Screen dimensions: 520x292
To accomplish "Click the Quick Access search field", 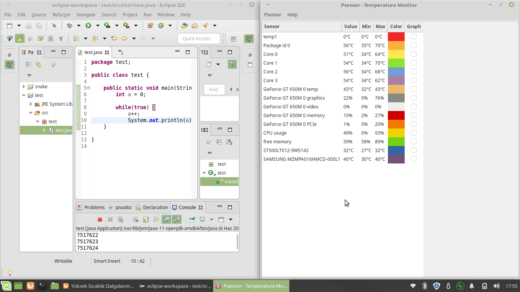I will pyautogui.click(x=199, y=38).
